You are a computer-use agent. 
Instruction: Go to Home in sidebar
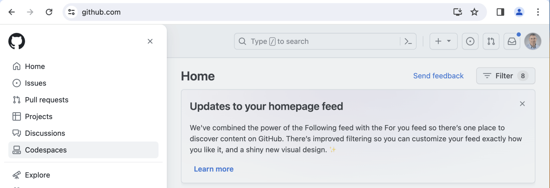35,66
